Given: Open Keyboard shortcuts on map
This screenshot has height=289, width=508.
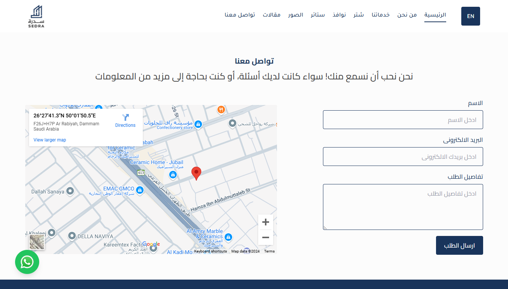Looking at the screenshot, I should coord(211,251).
